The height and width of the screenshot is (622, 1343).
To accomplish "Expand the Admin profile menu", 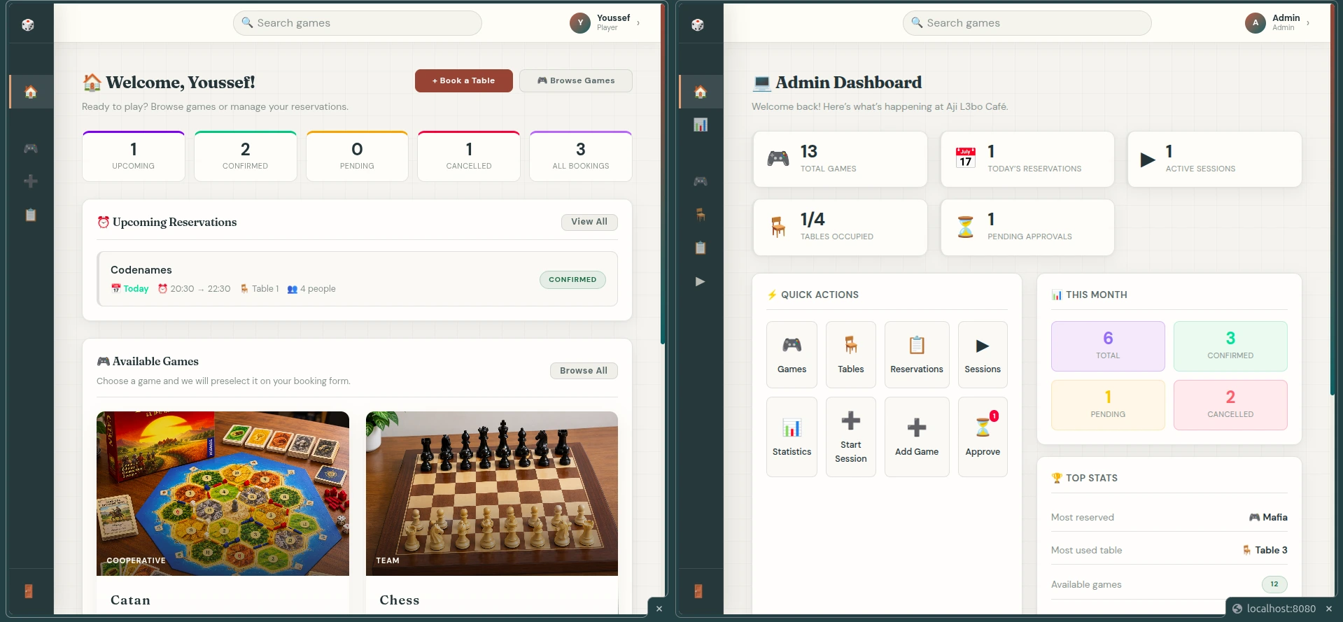I will (1277, 23).
